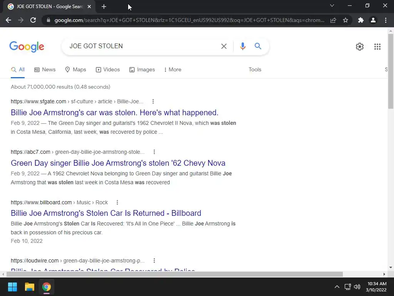Open the Chrome three-dot menu
This screenshot has width=394, height=296.
(x=386, y=20)
